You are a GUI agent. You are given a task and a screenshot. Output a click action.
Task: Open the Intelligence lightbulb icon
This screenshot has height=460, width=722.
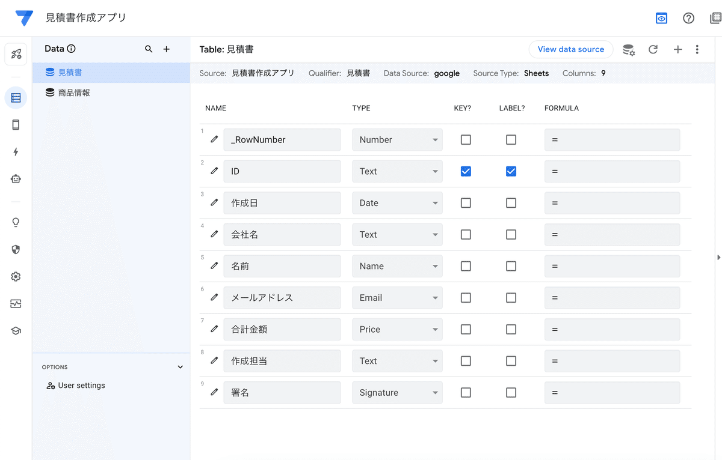click(x=16, y=222)
